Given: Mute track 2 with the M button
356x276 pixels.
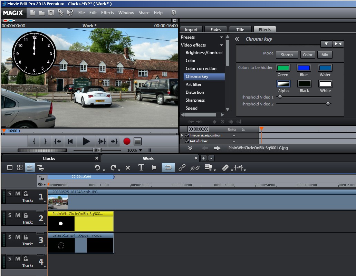Looking at the screenshot, I should 18,215.
